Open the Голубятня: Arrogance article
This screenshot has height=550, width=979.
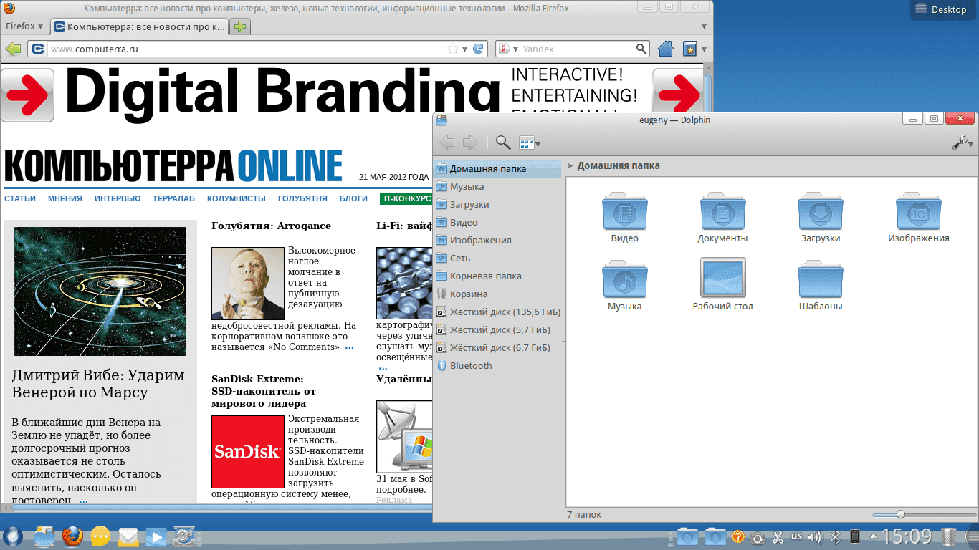pyautogui.click(x=271, y=226)
